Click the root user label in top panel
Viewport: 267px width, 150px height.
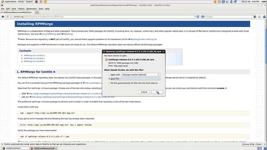click(x=264, y=2)
